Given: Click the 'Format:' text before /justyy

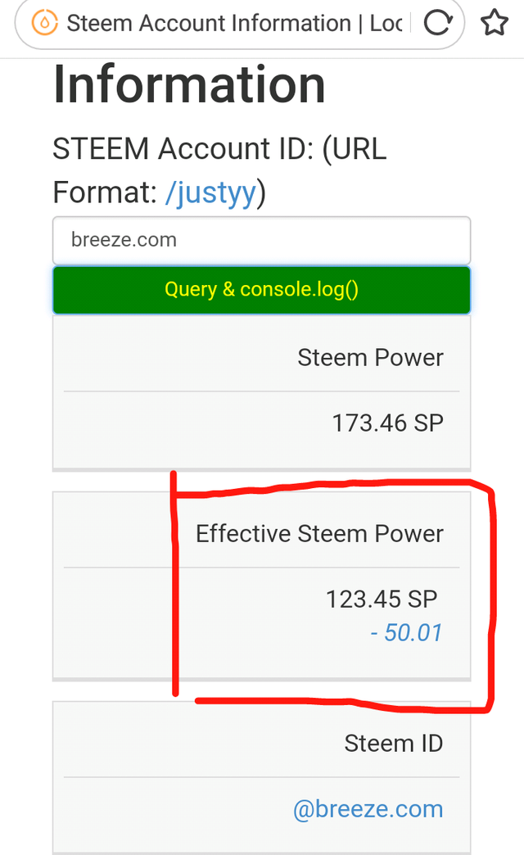Looking at the screenshot, I should tap(105, 193).
